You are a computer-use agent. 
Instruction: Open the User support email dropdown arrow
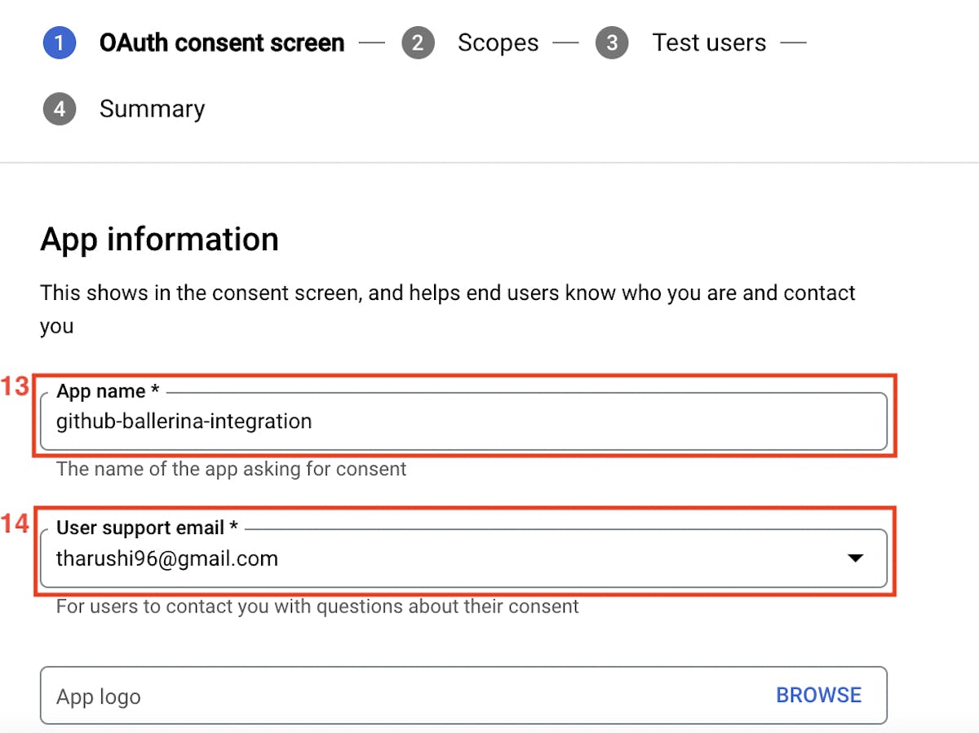(x=855, y=558)
